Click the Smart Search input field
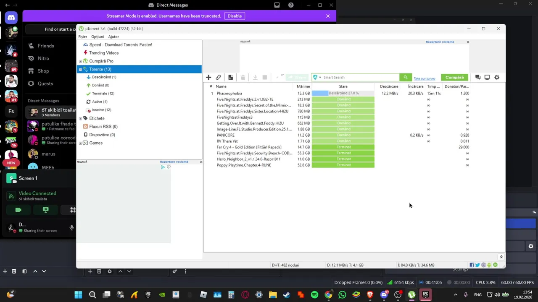 361,77
